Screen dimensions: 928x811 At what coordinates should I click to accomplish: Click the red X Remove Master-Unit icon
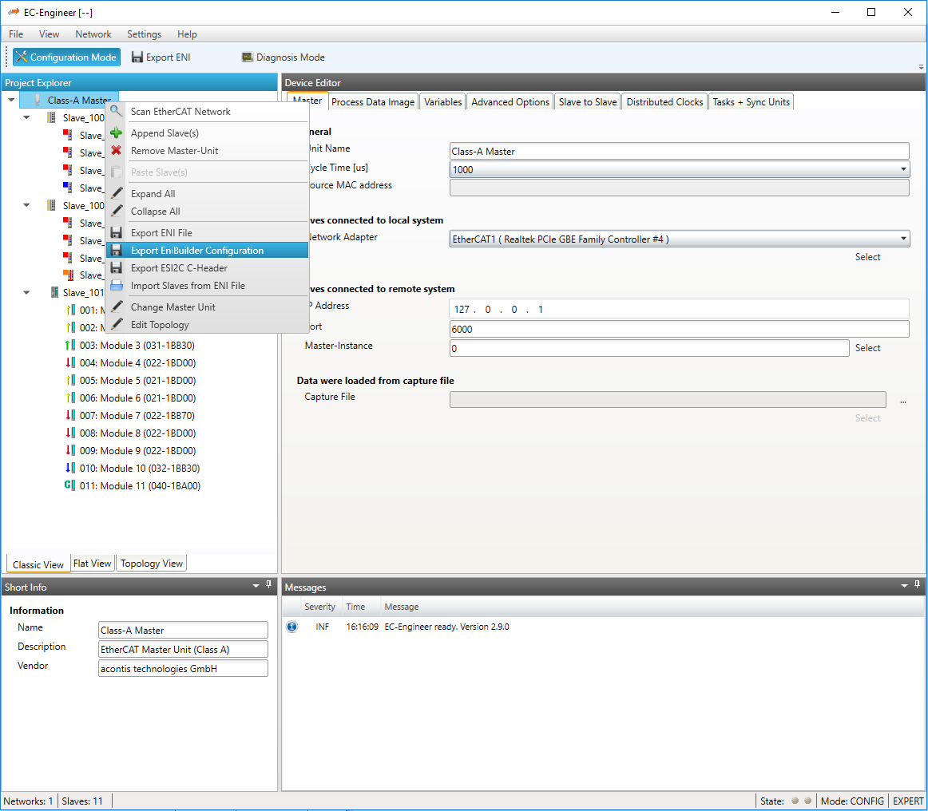click(x=117, y=151)
